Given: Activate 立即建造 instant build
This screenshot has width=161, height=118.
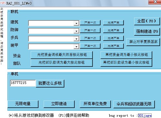Looking at the screenshot, I should point(59,104).
